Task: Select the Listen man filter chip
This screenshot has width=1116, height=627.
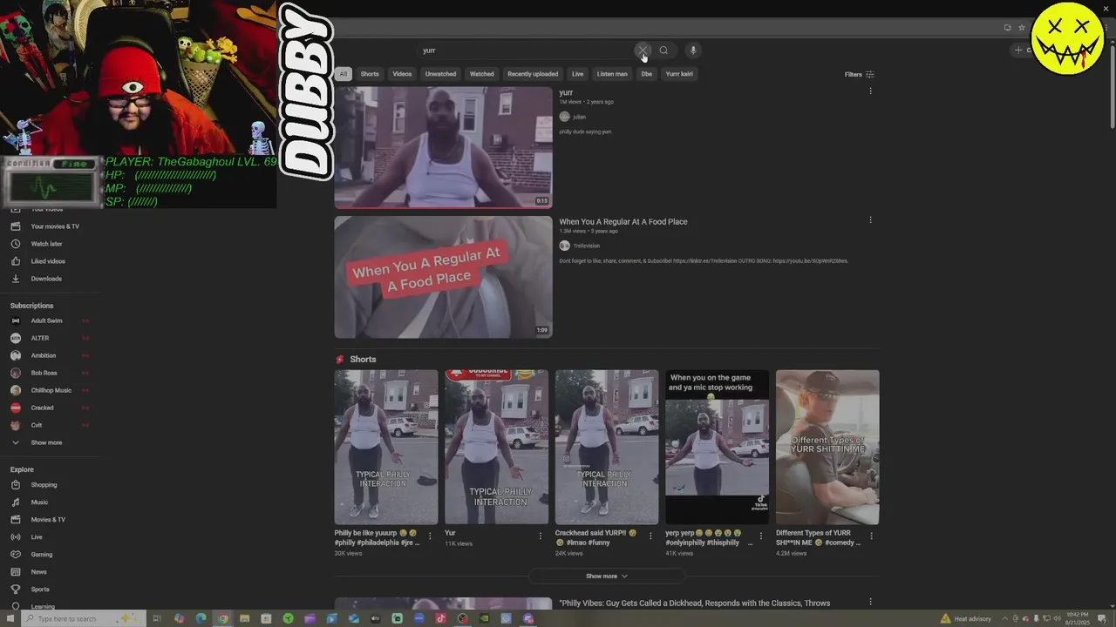Action: tap(612, 74)
